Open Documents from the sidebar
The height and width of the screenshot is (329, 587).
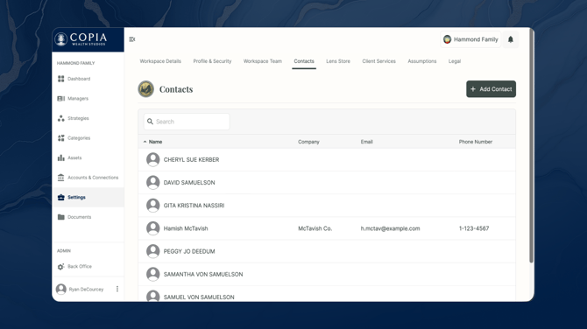point(80,217)
